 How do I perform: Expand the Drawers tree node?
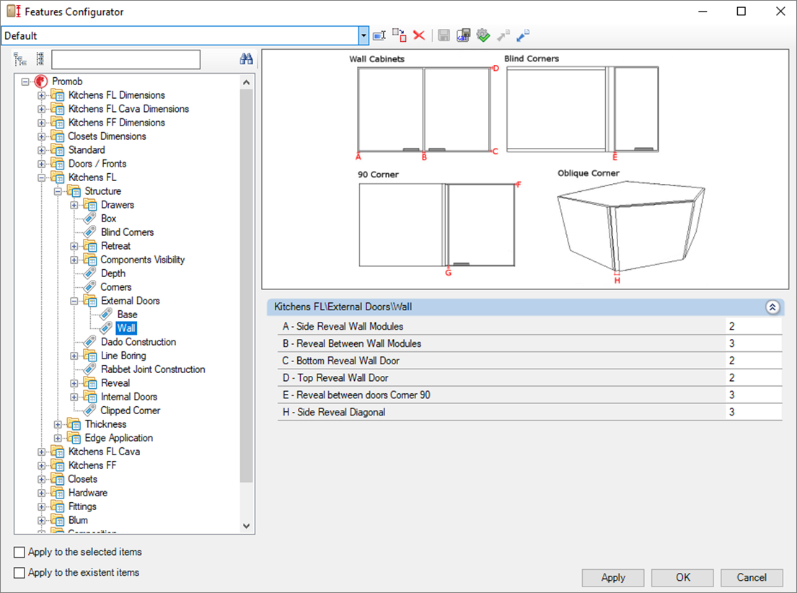[x=74, y=205]
